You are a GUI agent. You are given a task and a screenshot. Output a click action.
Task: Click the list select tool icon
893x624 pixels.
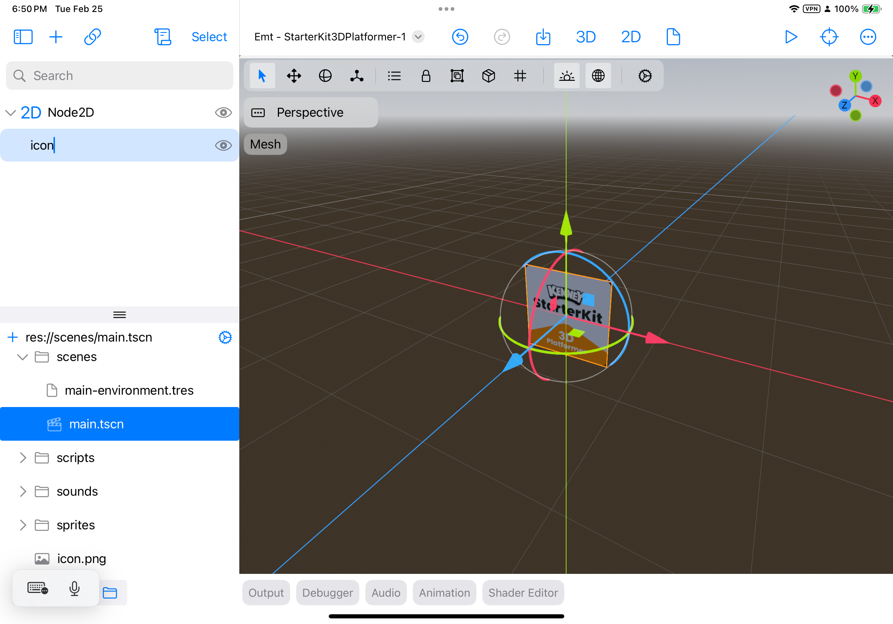pos(394,76)
